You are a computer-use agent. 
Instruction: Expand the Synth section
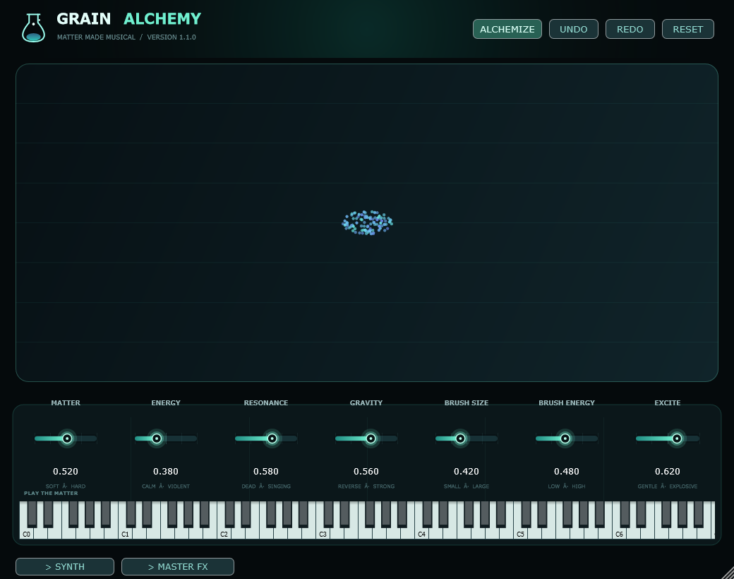[x=65, y=566]
